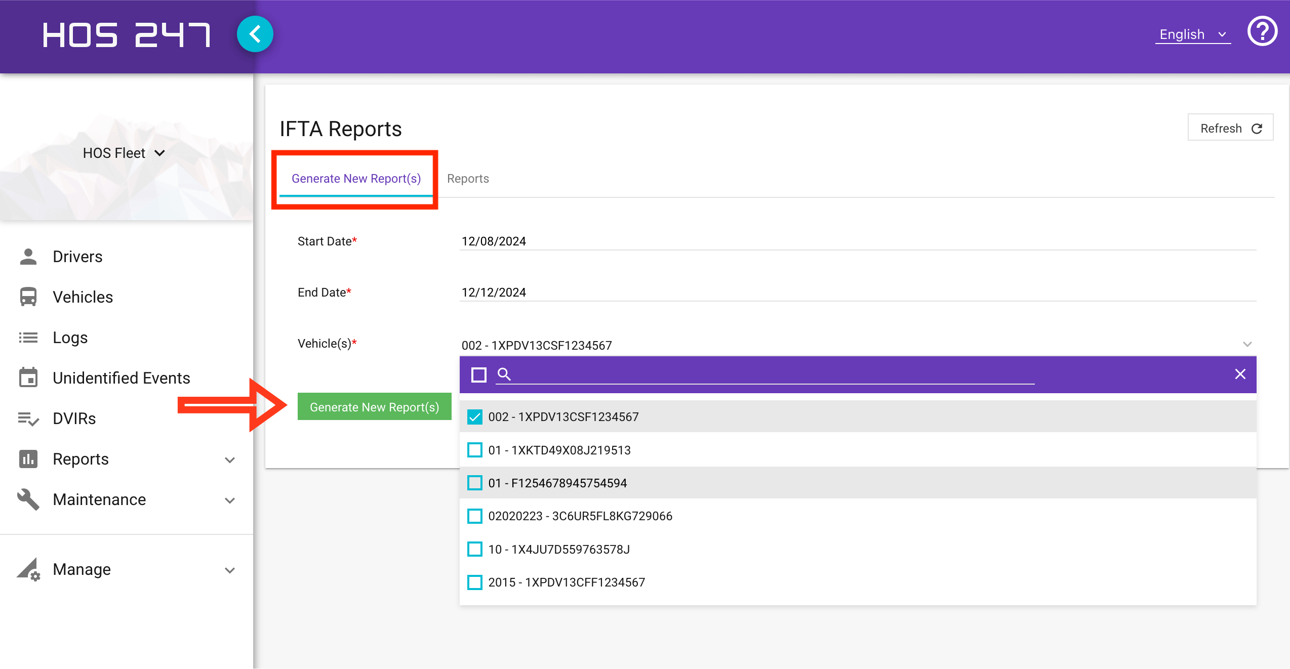Click the Refresh button
The width and height of the screenshot is (1290, 669).
(1230, 128)
